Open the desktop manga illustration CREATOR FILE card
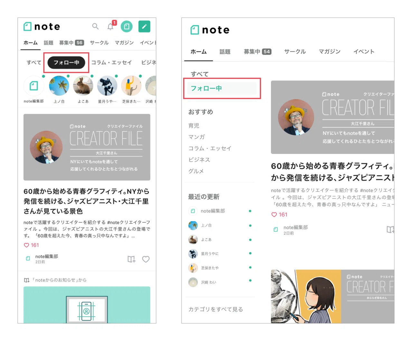Viewport: 412px width, 341px height. 332,296
